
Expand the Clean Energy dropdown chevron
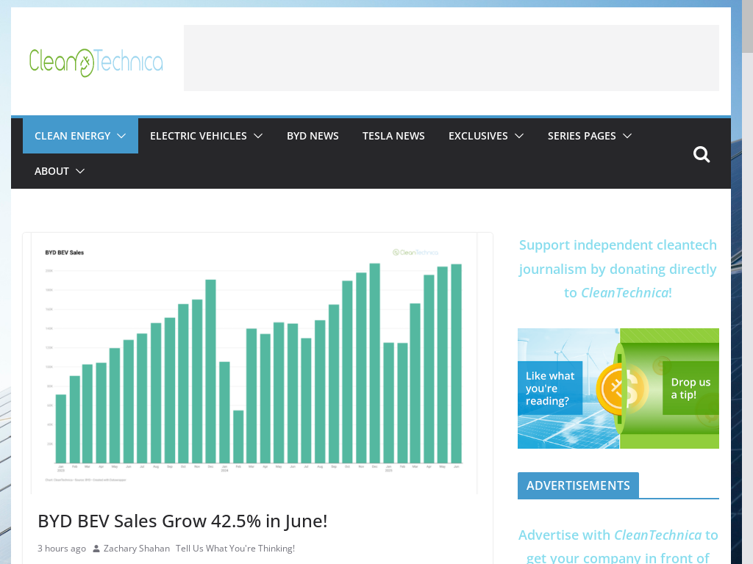click(121, 136)
